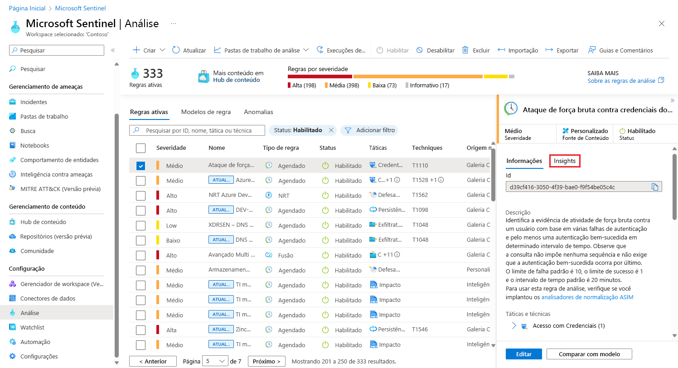
Task: Remove the Status: Habilitado filter X
Action: (x=331, y=130)
